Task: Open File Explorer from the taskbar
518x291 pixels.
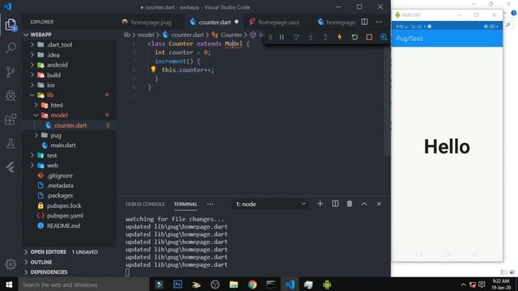Action: 234,285
